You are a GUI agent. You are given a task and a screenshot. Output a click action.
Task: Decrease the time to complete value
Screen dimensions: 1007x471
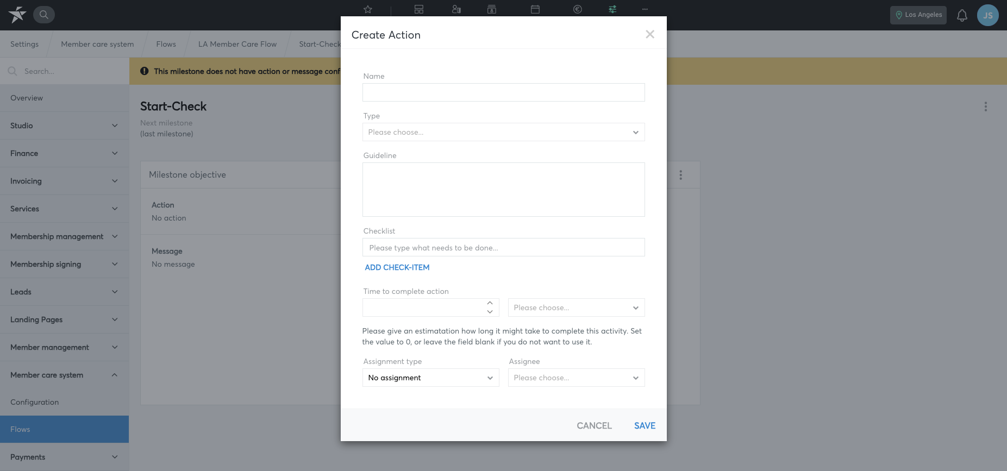click(490, 312)
